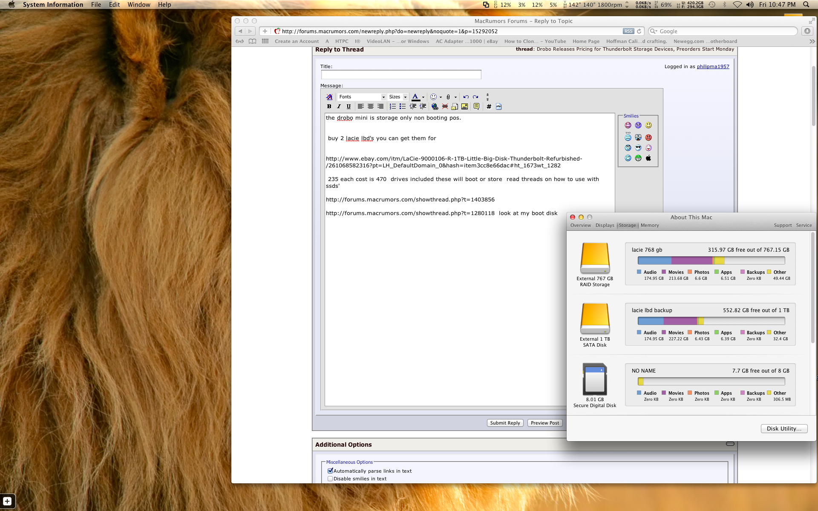Click the text color A swatch
Viewport: 818px width, 511px height.
415,97
